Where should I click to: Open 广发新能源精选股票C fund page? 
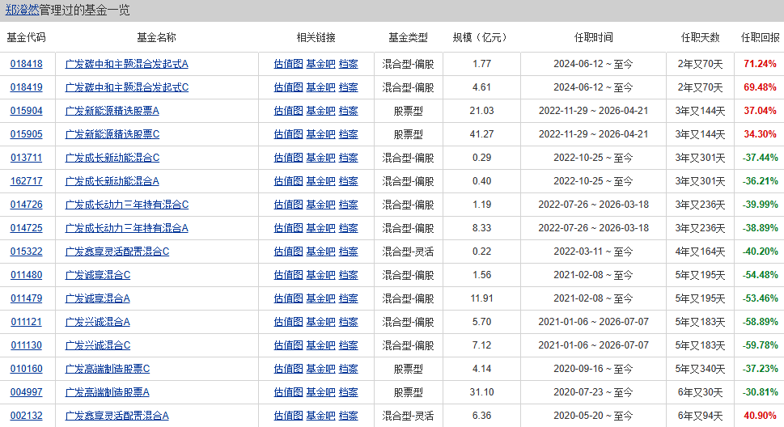[112, 134]
